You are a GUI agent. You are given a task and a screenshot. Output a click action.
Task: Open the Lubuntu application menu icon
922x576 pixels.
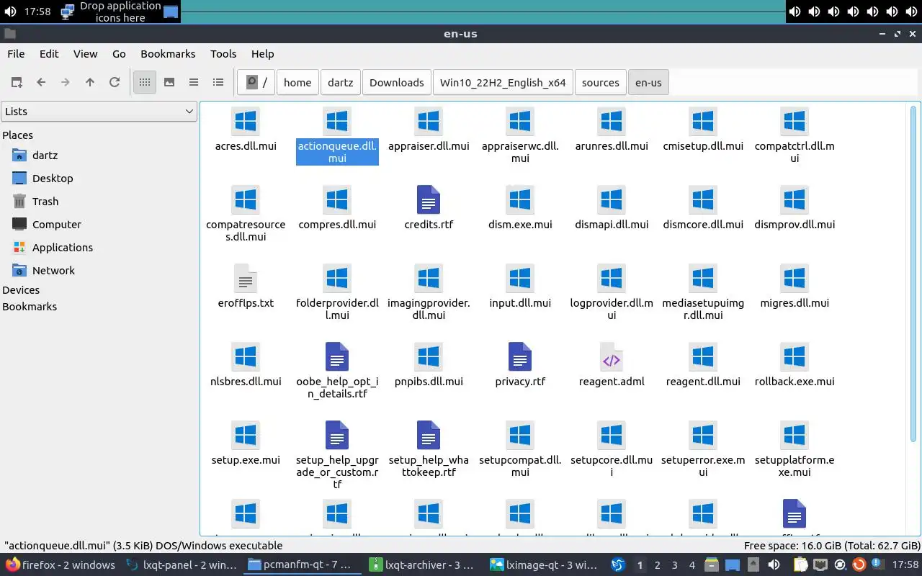618,565
